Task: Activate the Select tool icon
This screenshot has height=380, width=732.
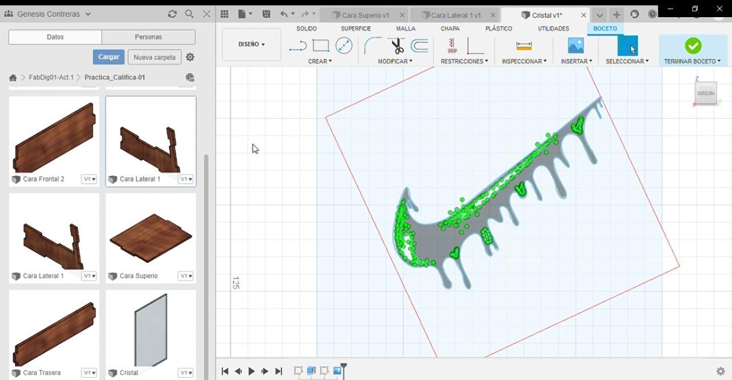Action: click(x=627, y=46)
